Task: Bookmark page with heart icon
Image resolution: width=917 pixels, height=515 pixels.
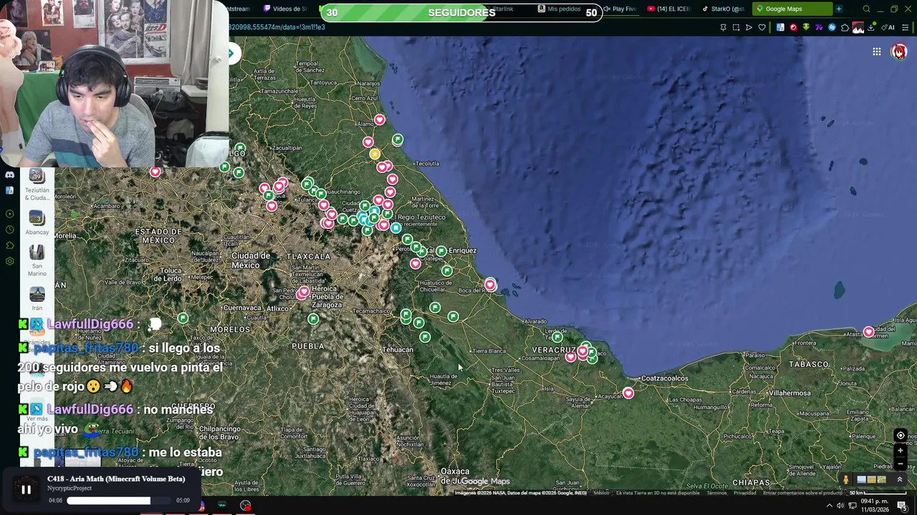Action: coord(762,27)
